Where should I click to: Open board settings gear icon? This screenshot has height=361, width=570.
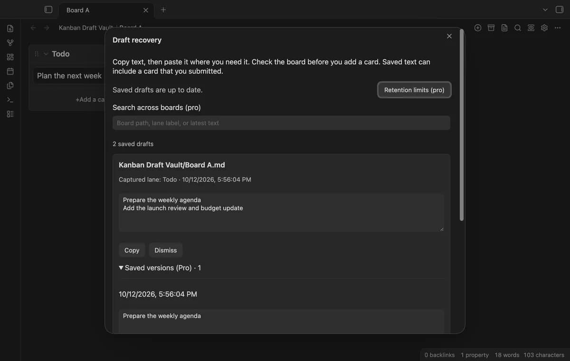(x=544, y=28)
